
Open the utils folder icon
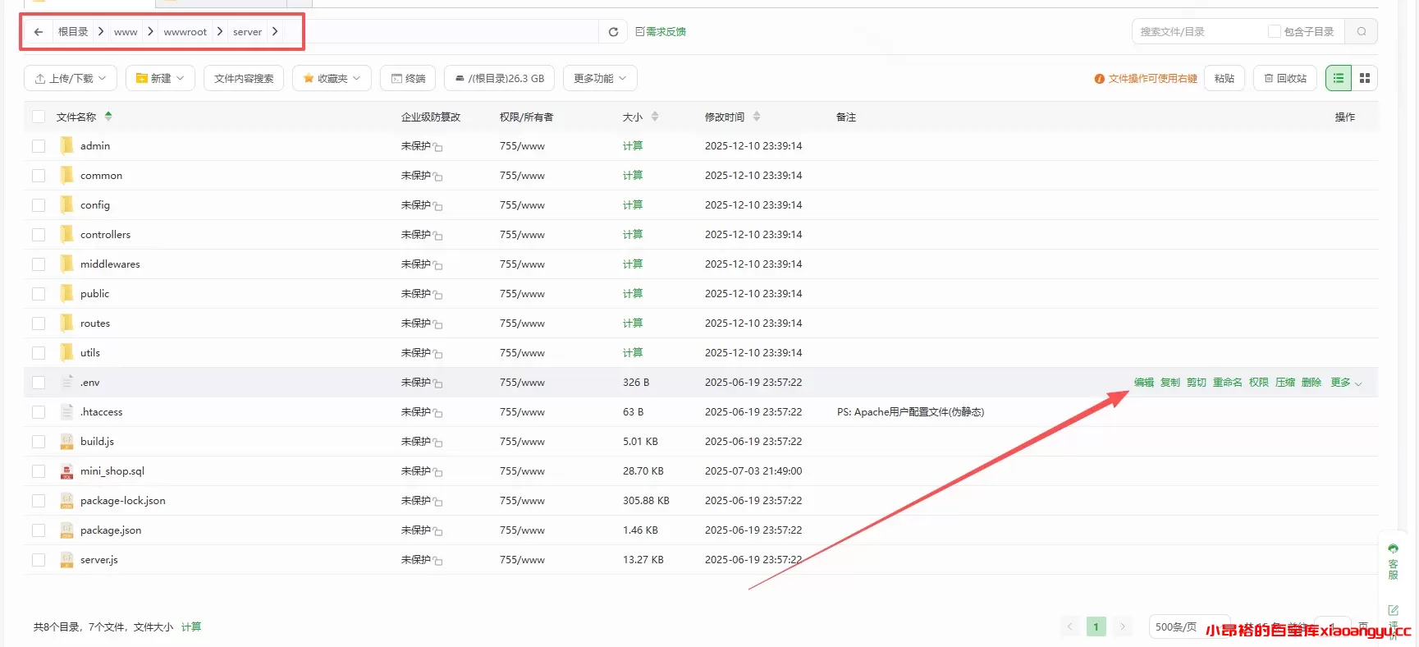(66, 352)
